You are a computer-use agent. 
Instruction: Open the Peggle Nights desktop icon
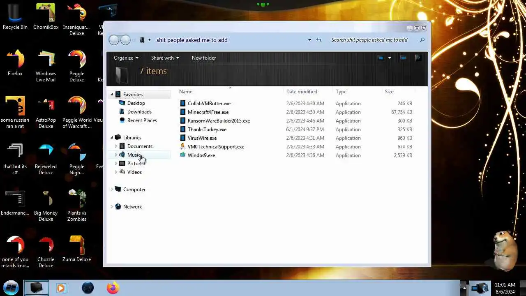tap(76, 159)
